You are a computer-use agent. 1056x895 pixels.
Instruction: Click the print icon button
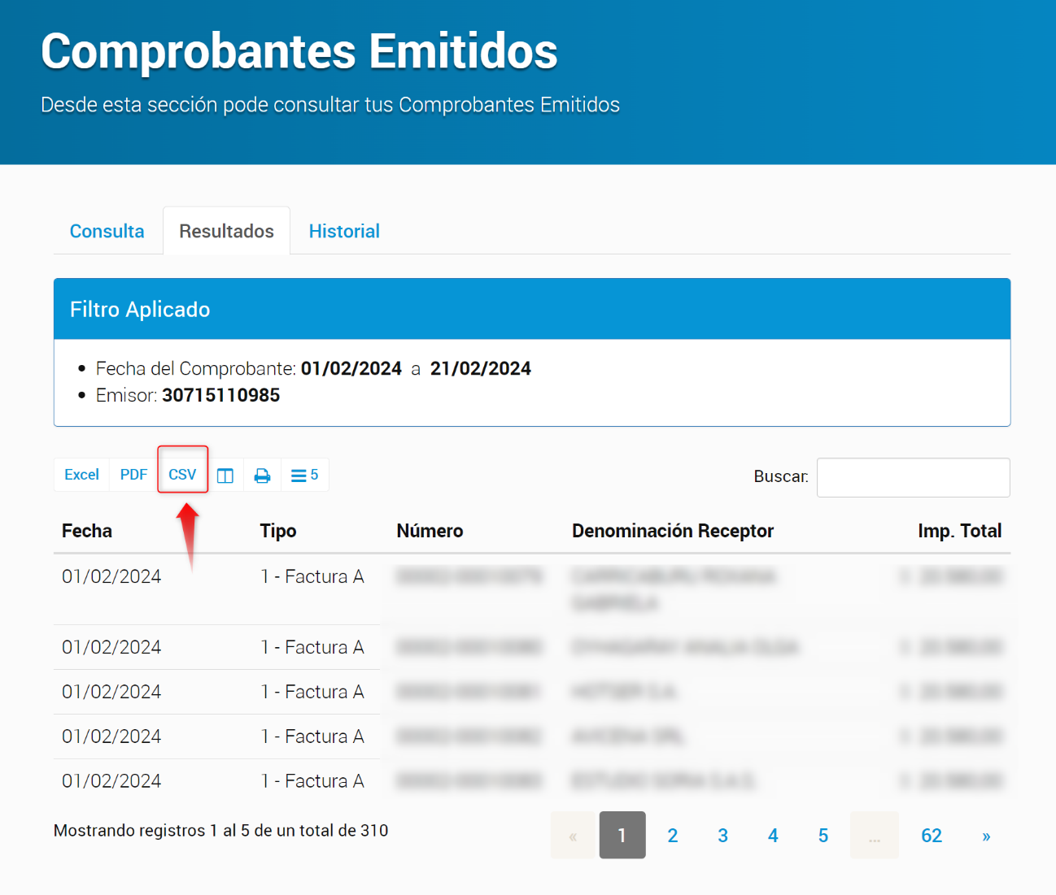point(262,476)
